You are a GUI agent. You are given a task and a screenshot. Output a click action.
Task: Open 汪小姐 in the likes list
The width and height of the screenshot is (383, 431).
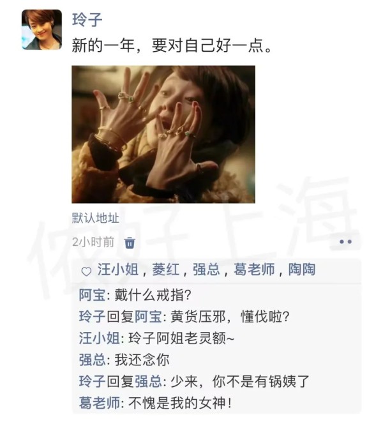pyautogui.click(x=118, y=269)
